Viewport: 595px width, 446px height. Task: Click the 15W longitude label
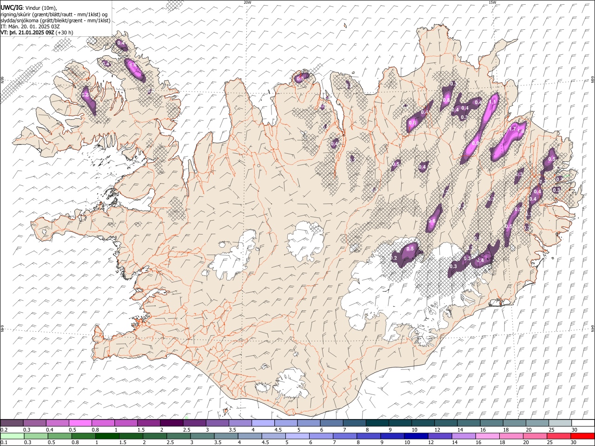tap(492, 2)
